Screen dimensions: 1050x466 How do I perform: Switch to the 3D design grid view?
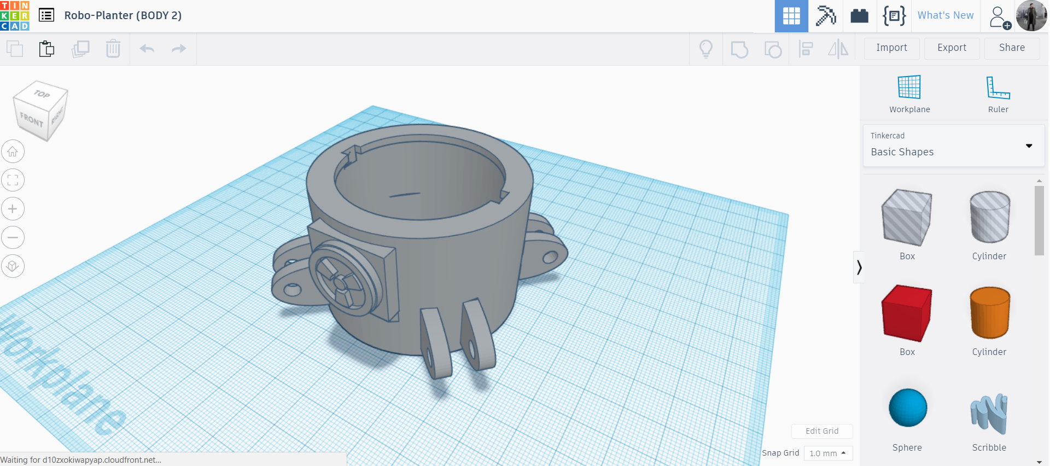point(791,16)
